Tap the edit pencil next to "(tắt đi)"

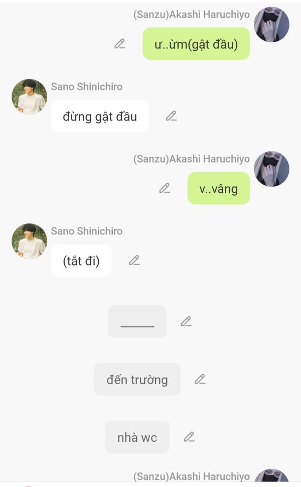pyautogui.click(x=134, y=260)
